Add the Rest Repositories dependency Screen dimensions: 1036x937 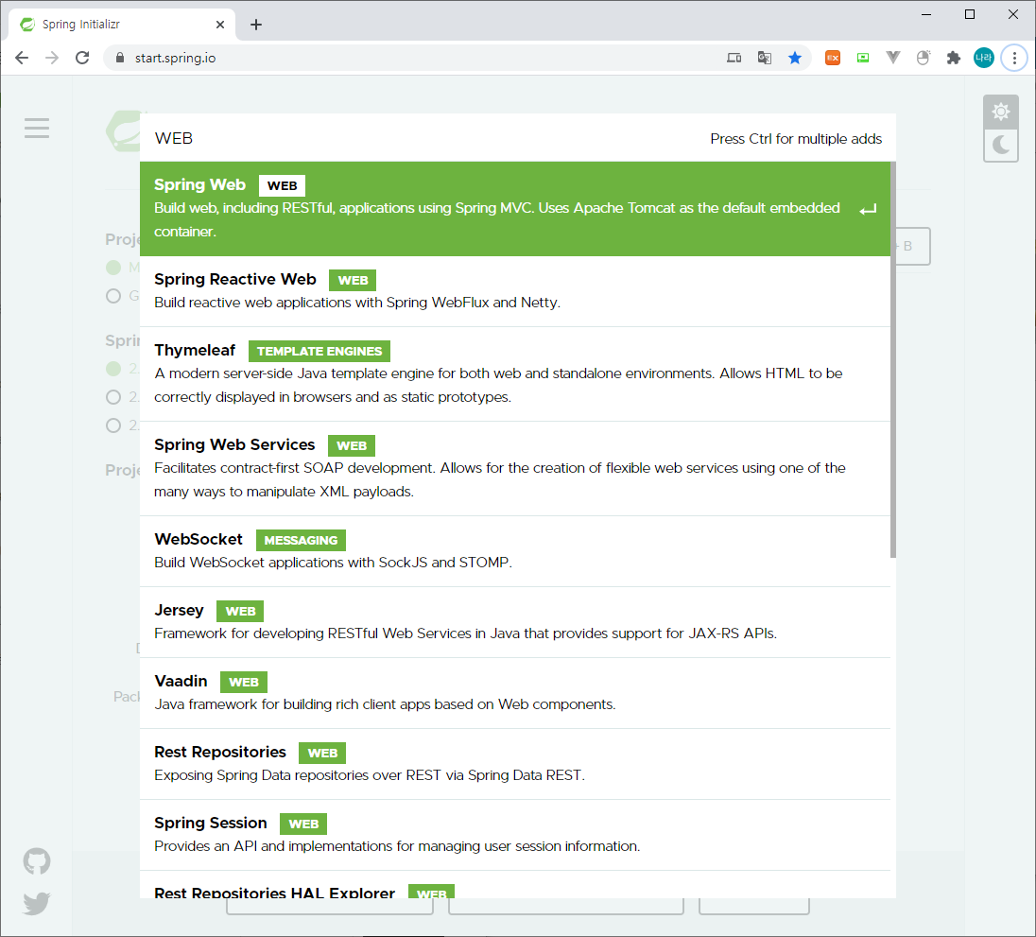(x=515, y=764)
